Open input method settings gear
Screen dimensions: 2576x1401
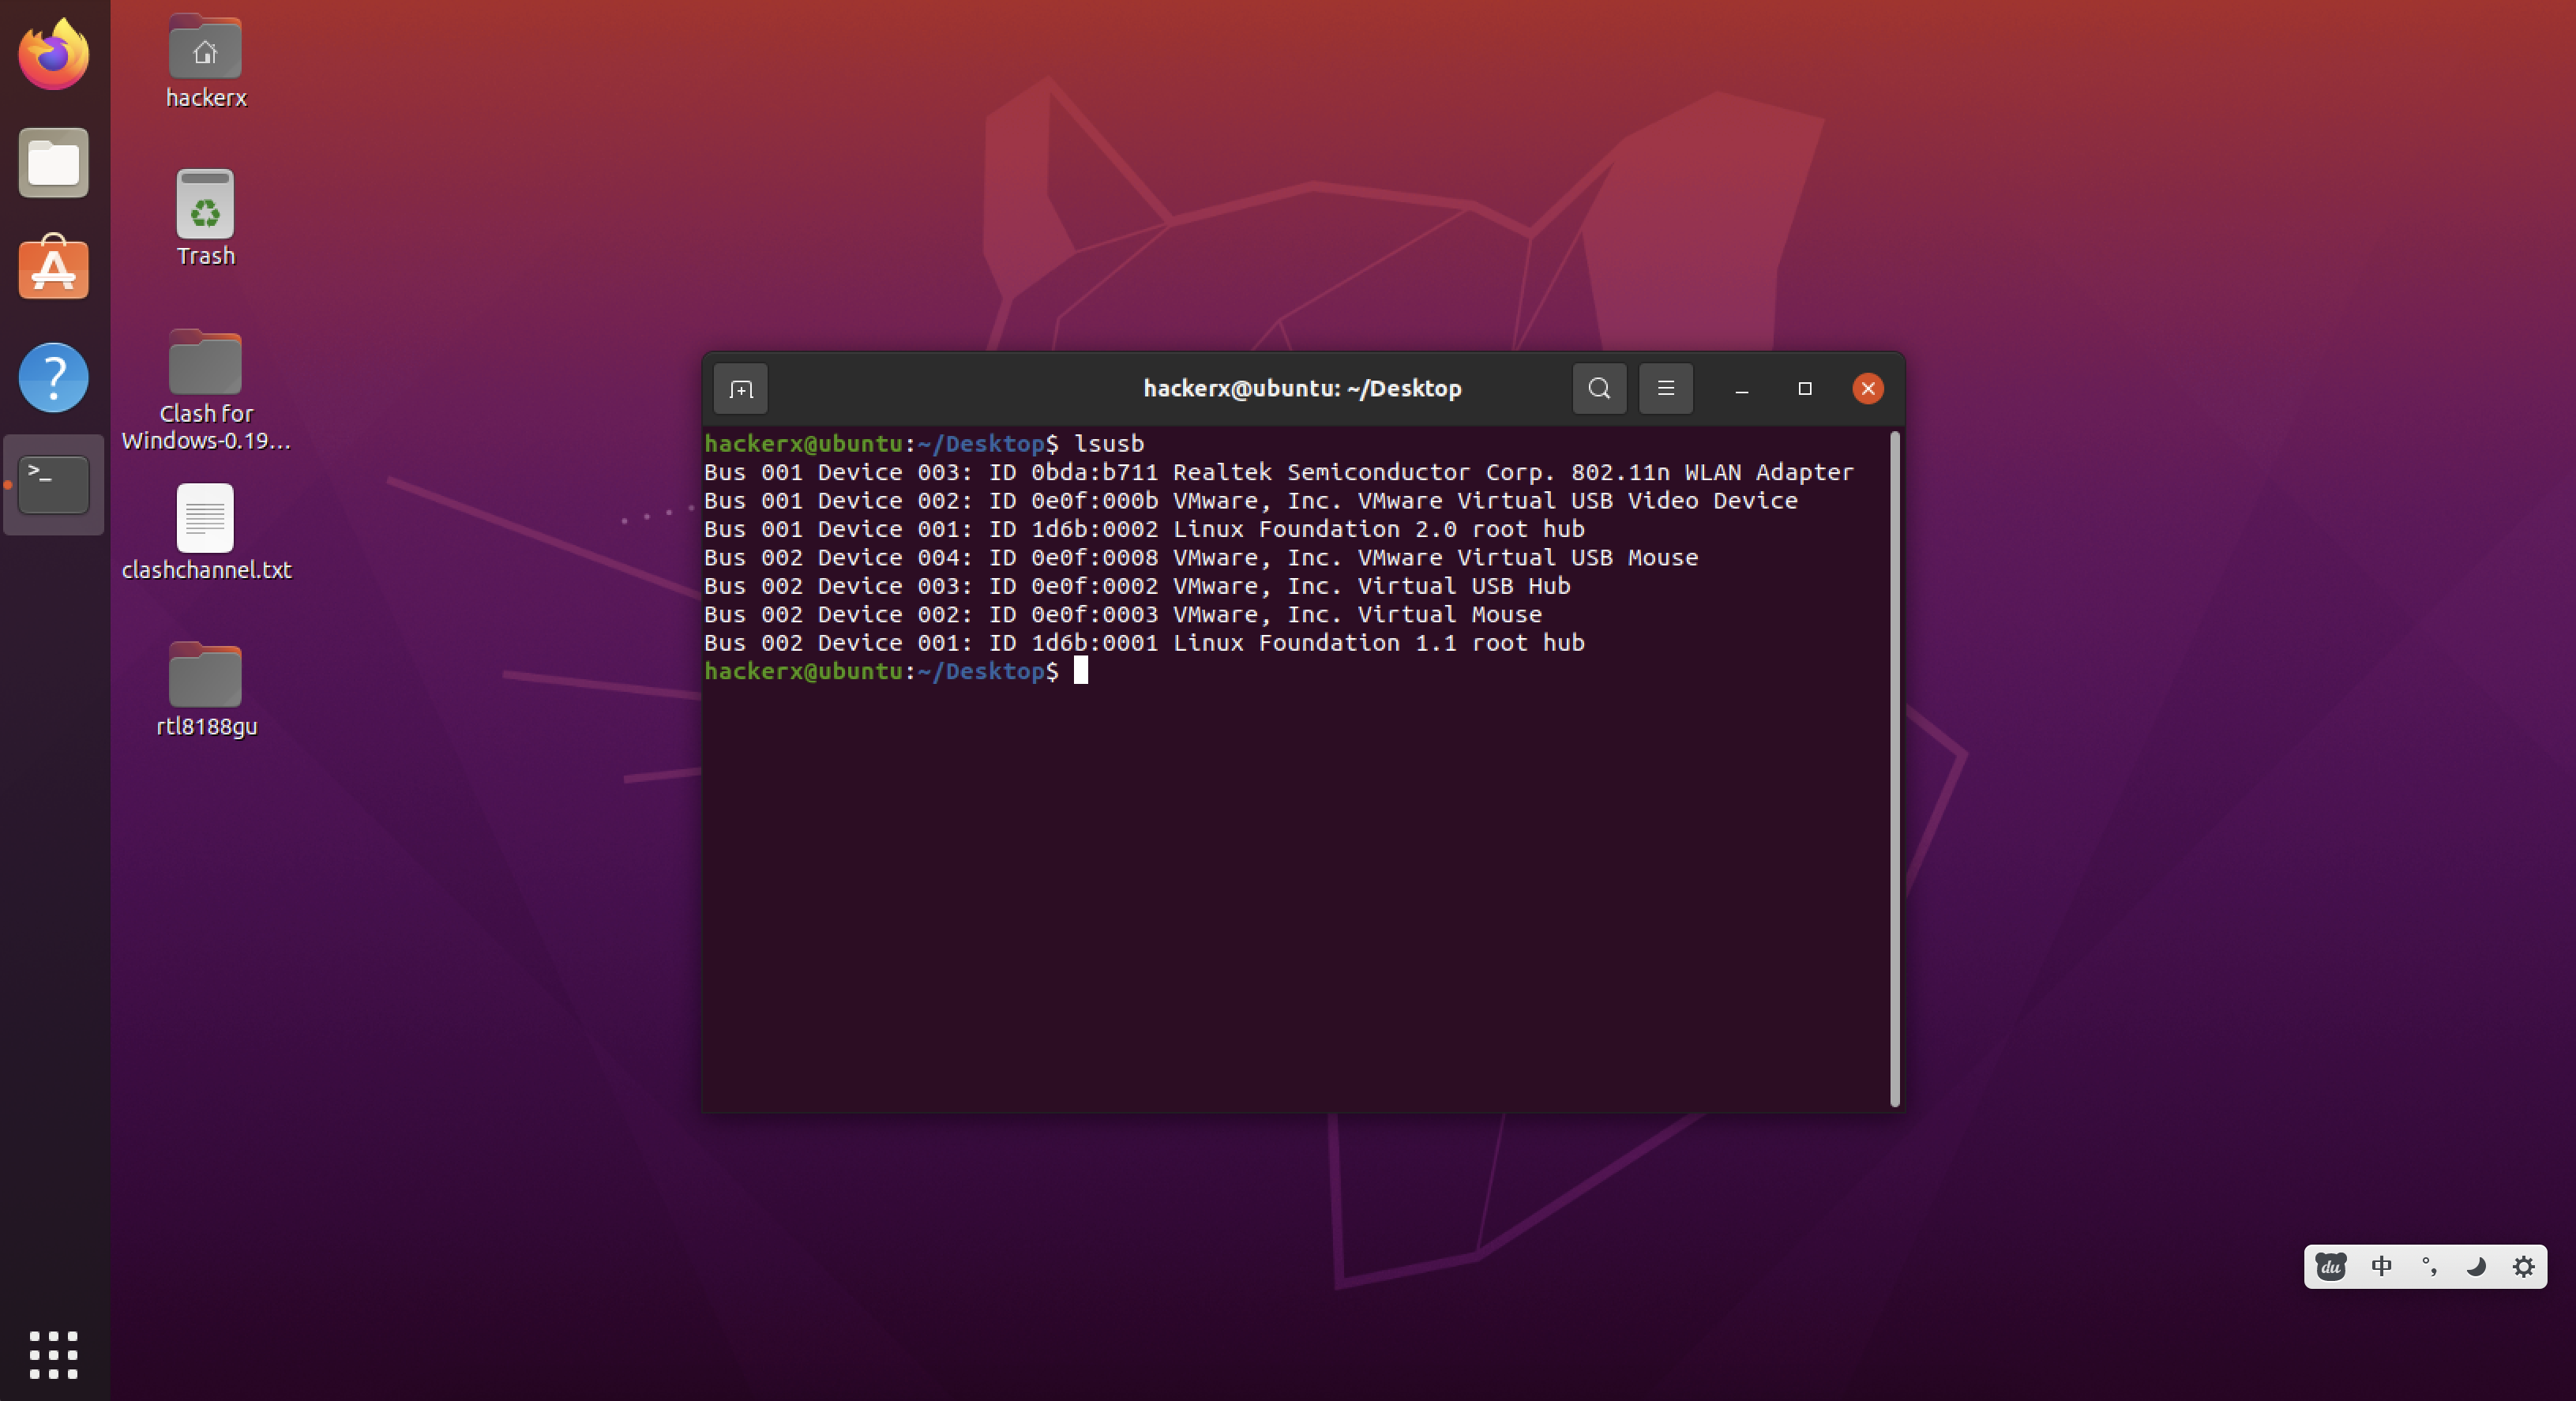[2523, 1267]
